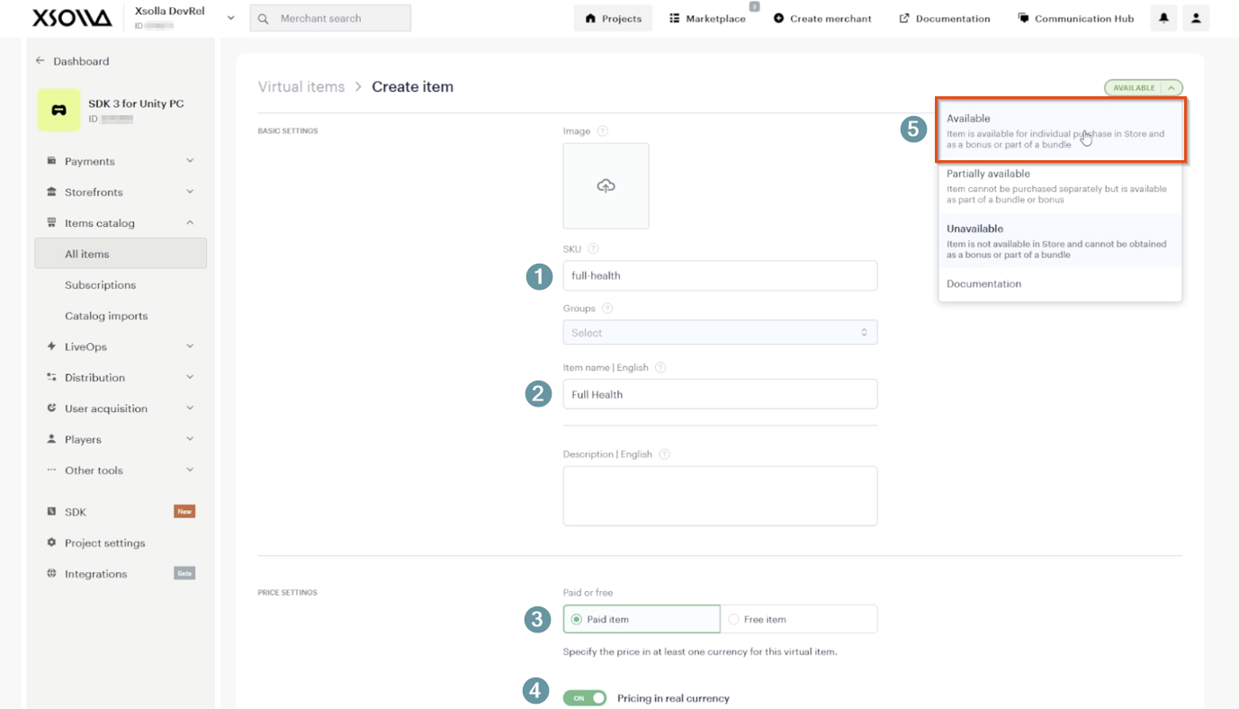Choose Unavailable status option

tap(1060, 241)
